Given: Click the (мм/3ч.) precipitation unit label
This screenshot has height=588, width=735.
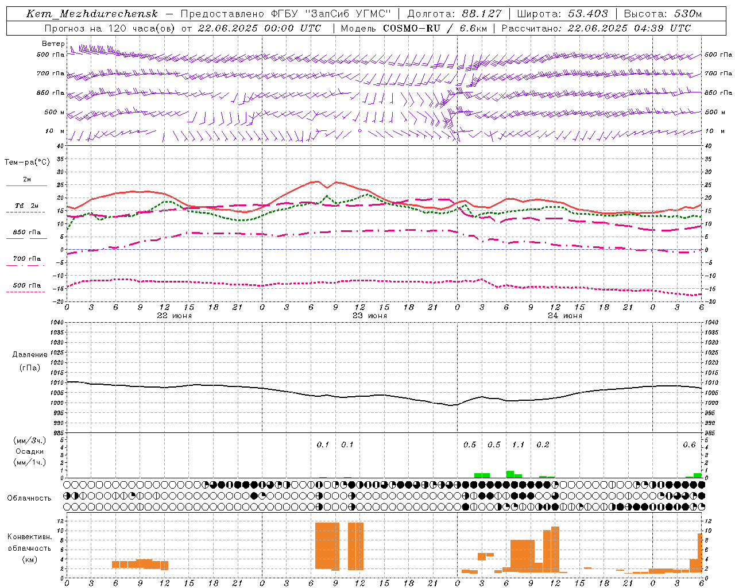Looking at the screenshot, I should [29, 440].
